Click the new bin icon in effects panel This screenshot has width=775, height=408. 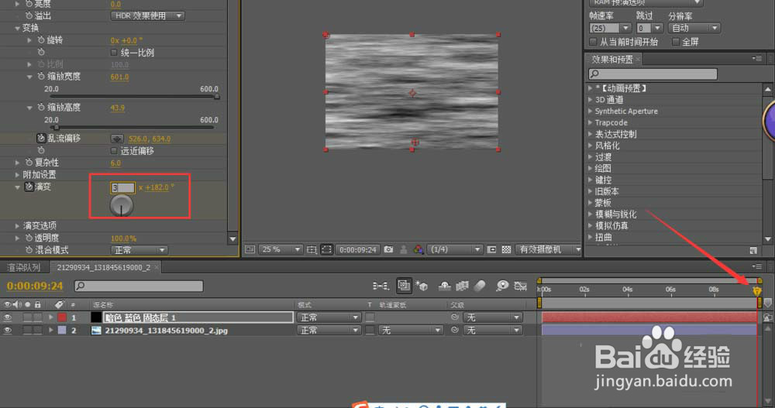(753, 251)
